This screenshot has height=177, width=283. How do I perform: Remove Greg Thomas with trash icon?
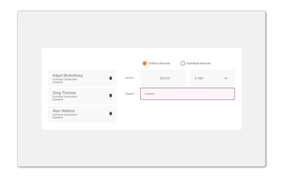click(111, 96)
